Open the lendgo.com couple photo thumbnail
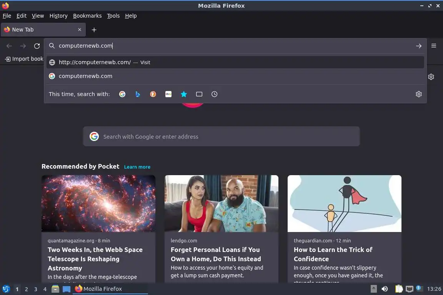This screenshot has height=295, width=443. 221,204
